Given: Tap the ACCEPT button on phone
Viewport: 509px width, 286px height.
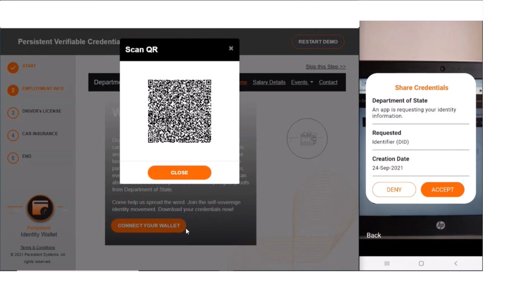Looking at the screenshot, I should tap(443, 189).
